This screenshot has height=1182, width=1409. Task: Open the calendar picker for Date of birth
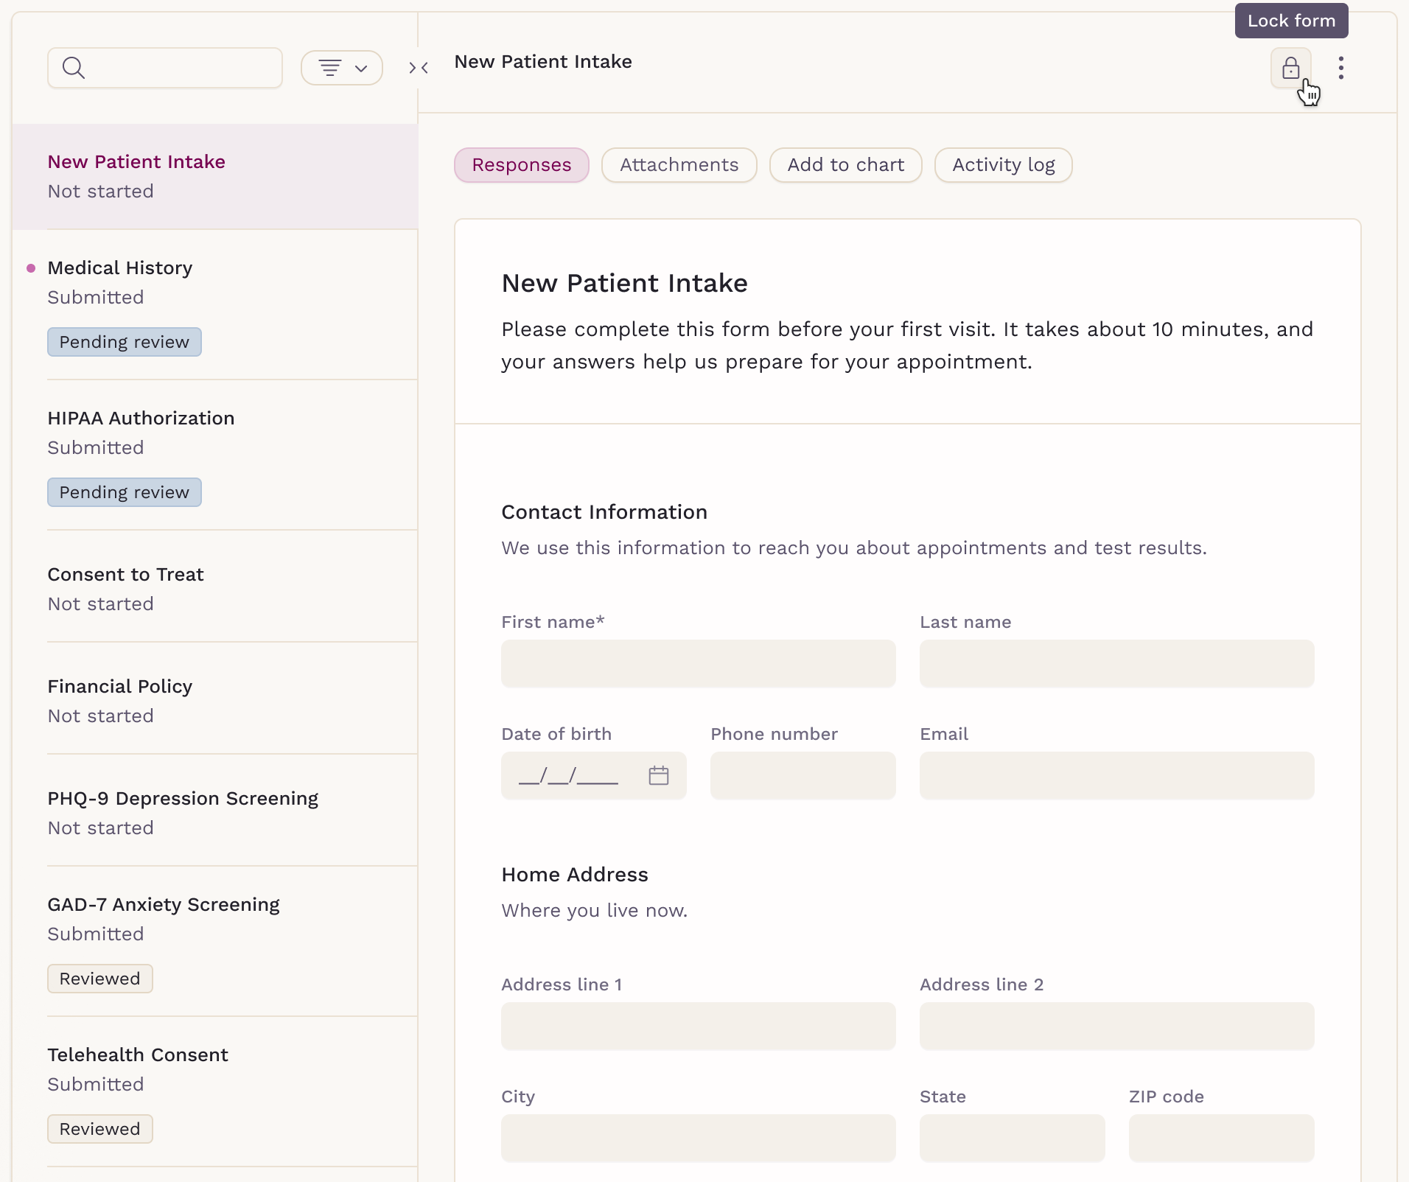click(658, 775)
